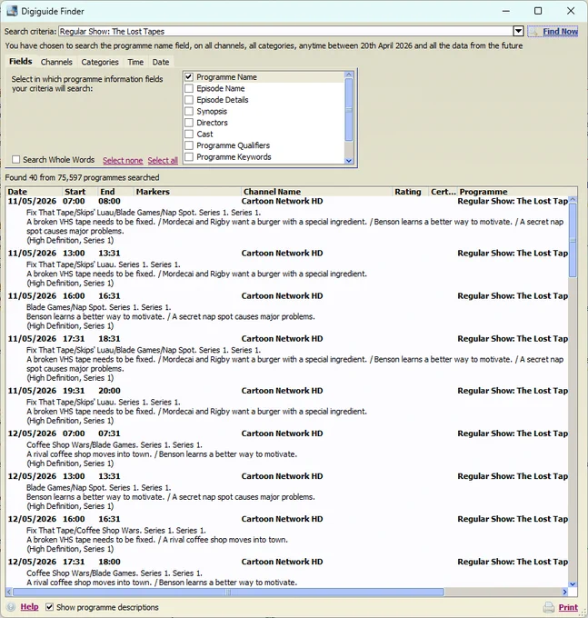
Task: Click the Select none link
Action: pyautogui.click(x=123, y=161)
